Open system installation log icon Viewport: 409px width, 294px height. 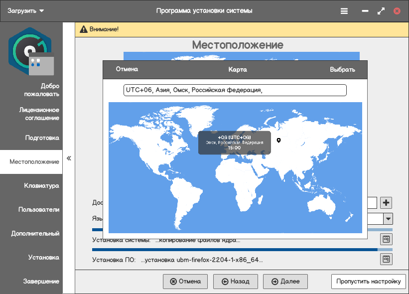click(386, 239)
